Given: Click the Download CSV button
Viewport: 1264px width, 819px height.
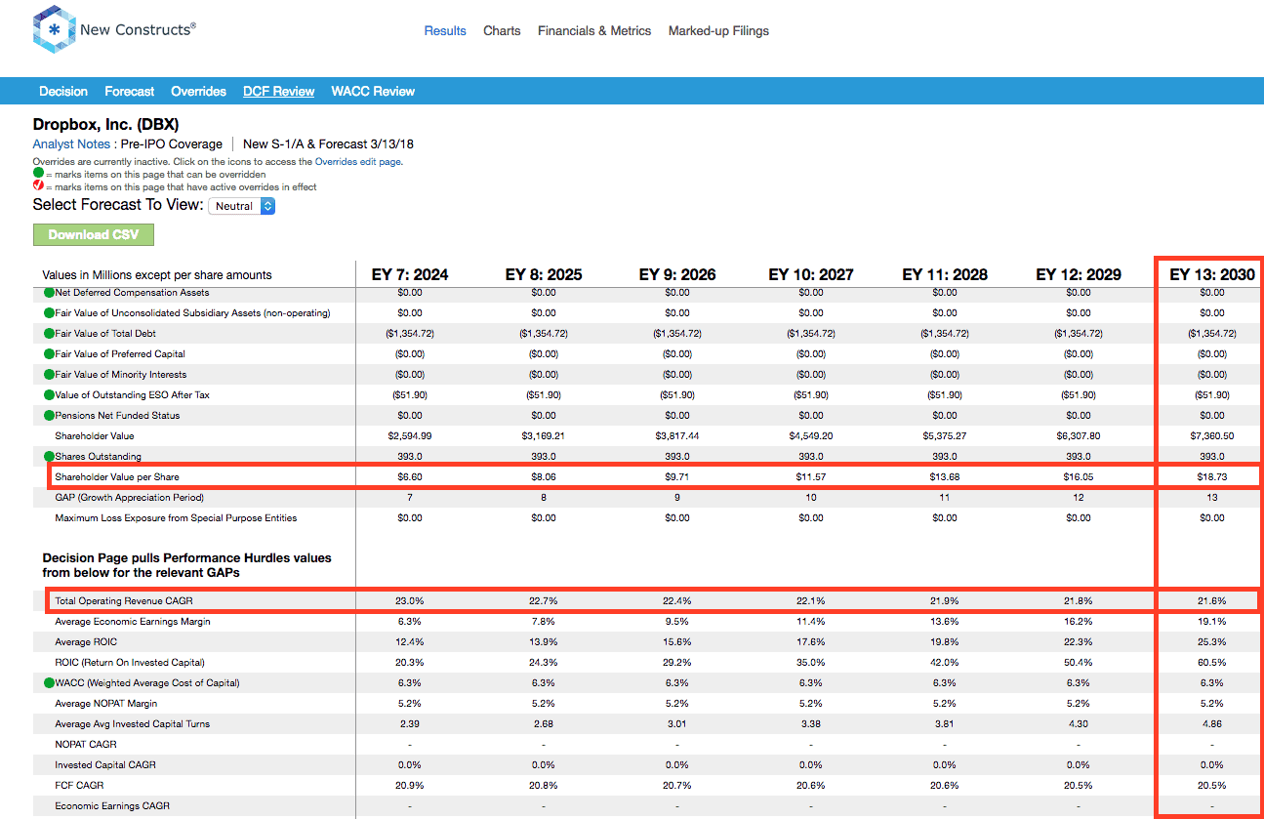Looking at the screenshot, I should 94,234.
